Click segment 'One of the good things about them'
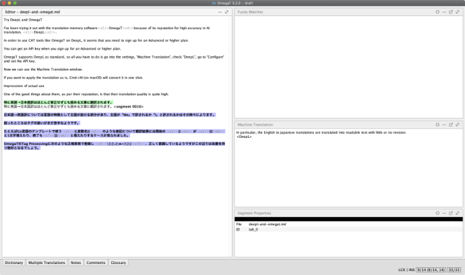This screenshot has height=275, width=465. coord(87,94)
